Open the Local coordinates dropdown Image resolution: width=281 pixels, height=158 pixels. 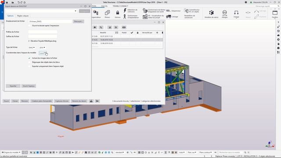point(43,53)
